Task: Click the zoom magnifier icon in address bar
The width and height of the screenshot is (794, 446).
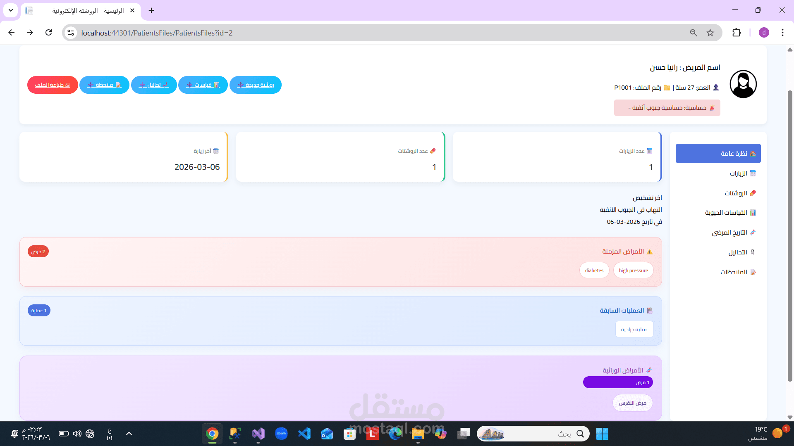Action: pos(694,33)
